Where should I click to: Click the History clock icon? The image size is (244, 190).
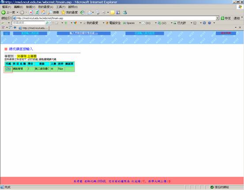click(x=83, y=12)
